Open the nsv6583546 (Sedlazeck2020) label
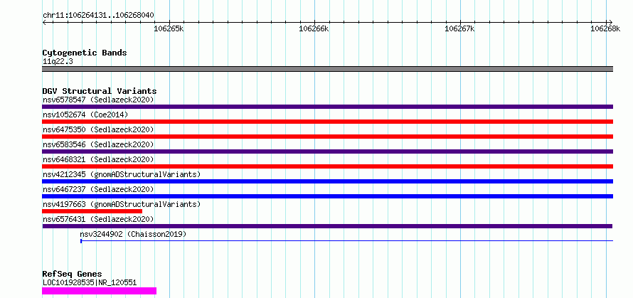This screenshot has width=633, height=298. coord(98,144)
